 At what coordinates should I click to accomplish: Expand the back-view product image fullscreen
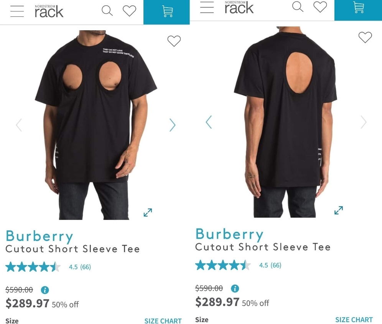[339, 210]
